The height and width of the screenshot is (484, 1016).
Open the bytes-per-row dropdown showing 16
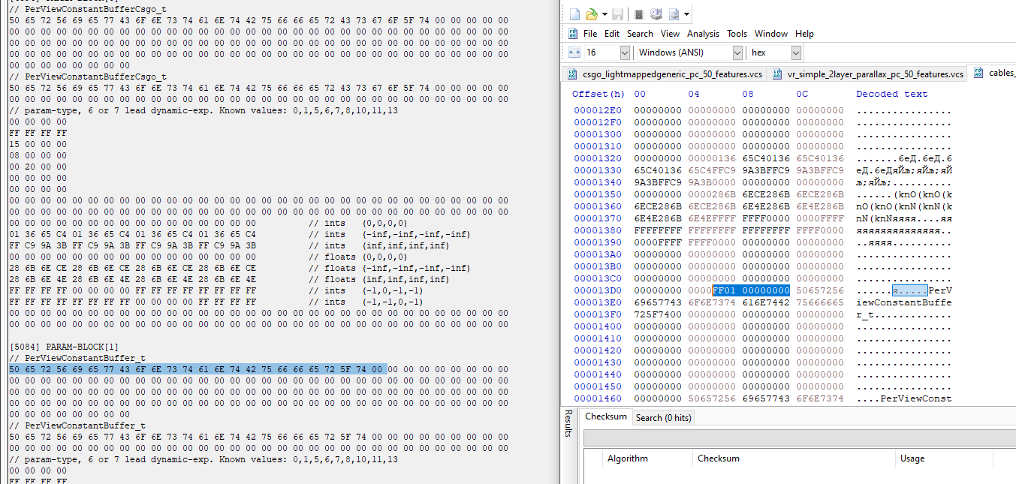click(625, 53)
